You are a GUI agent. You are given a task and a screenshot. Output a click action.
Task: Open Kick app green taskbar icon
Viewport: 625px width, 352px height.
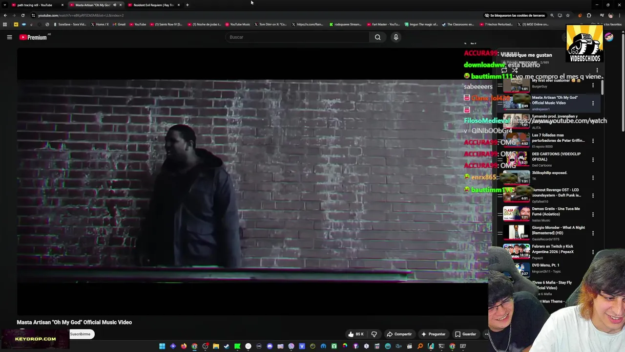pyautogui.click(x=237, y=346)
